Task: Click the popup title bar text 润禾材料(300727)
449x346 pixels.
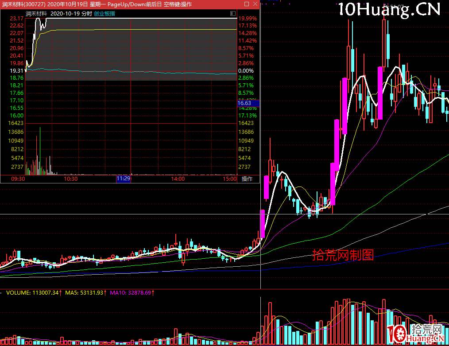Action: pyautogui.click(x=24, y=4)
